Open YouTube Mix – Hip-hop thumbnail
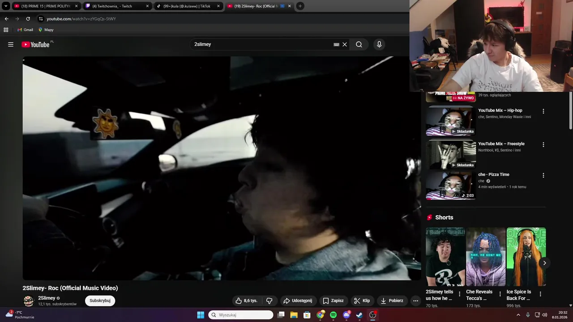 (450, 121)
